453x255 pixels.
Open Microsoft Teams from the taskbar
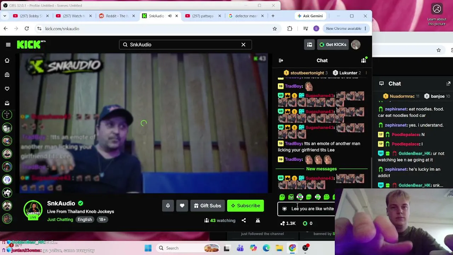(x=240, y=248)
